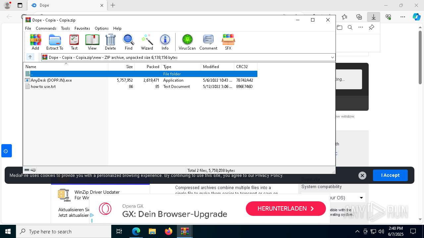Open File Explorer from the taskbar
The image size is (424, 238).
(152, 231)
